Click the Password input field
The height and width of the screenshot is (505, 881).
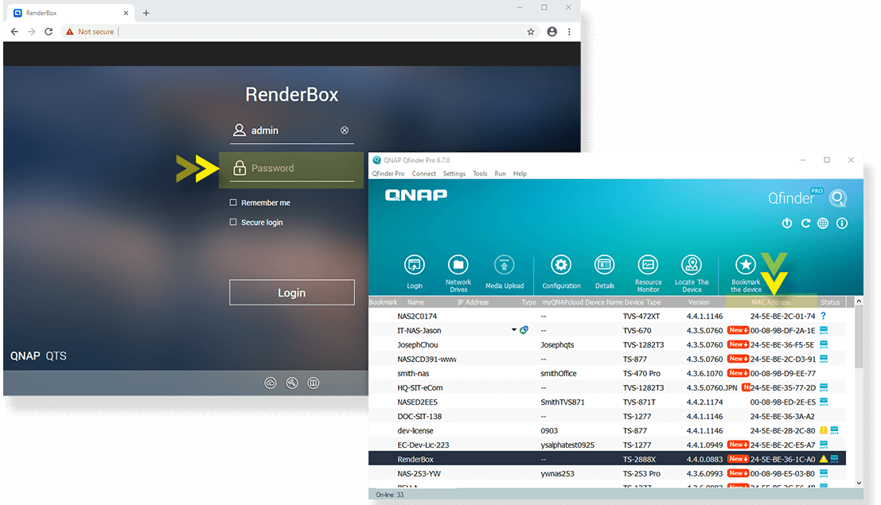291,168
